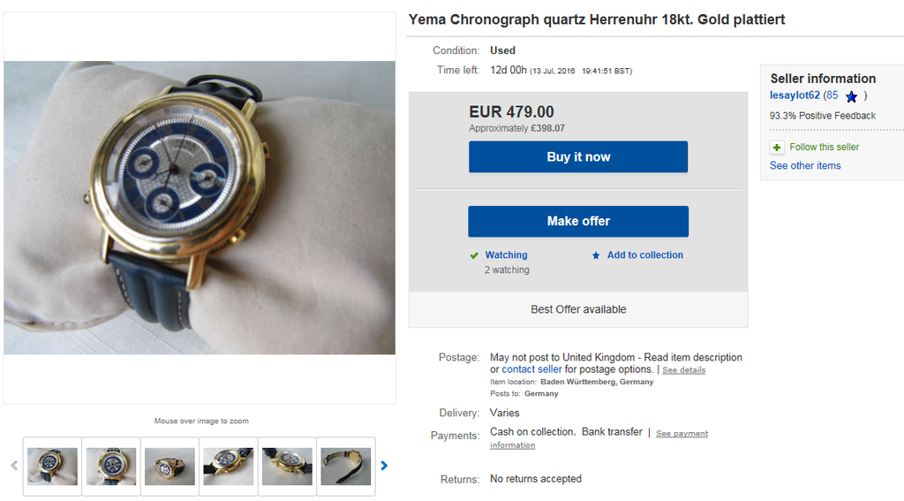Expand postage See details link
The height and width of the screenshot is (501, 904).
684,370
